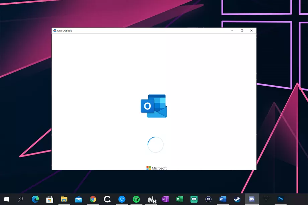The image size is (308, 205).
Task: Open the 4K Video Downloader icon
Action: 208,199
